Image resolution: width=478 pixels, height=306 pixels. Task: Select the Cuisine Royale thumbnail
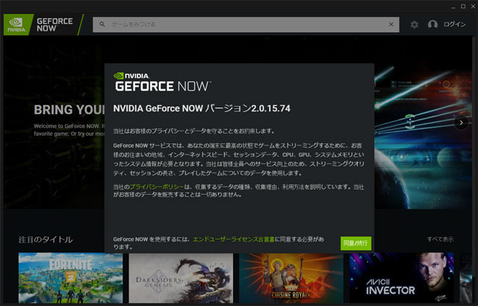click(x=291, y=278)
